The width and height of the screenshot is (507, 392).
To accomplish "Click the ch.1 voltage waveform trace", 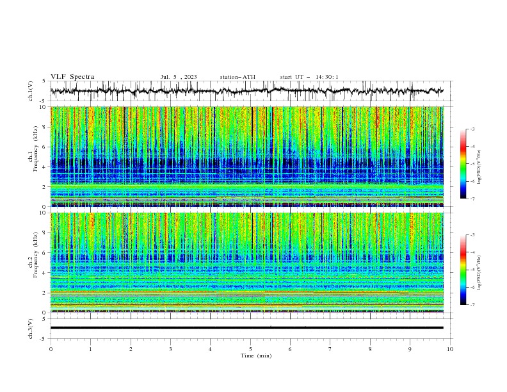I will (246, 91).
